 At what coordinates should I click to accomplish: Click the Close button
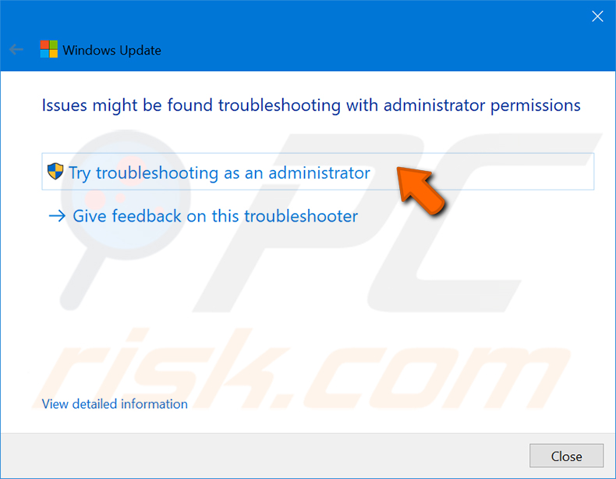click(x=567, y=456)
